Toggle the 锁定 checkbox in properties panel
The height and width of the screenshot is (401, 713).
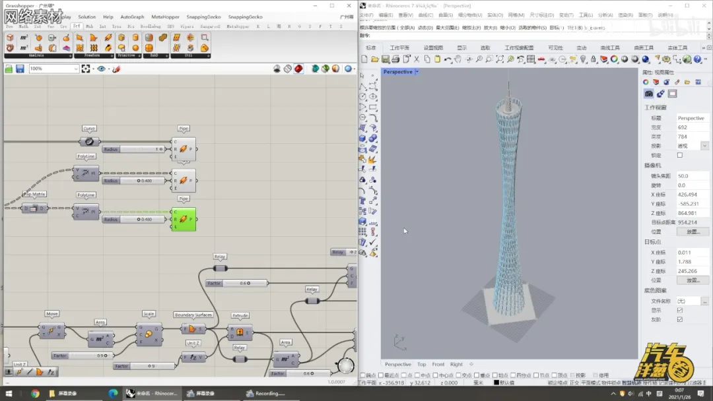[680, 155]
